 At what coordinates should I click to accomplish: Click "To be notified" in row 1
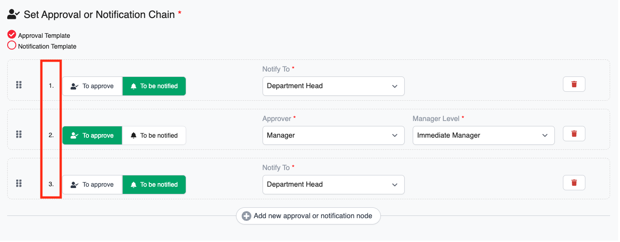coord(154,86)
